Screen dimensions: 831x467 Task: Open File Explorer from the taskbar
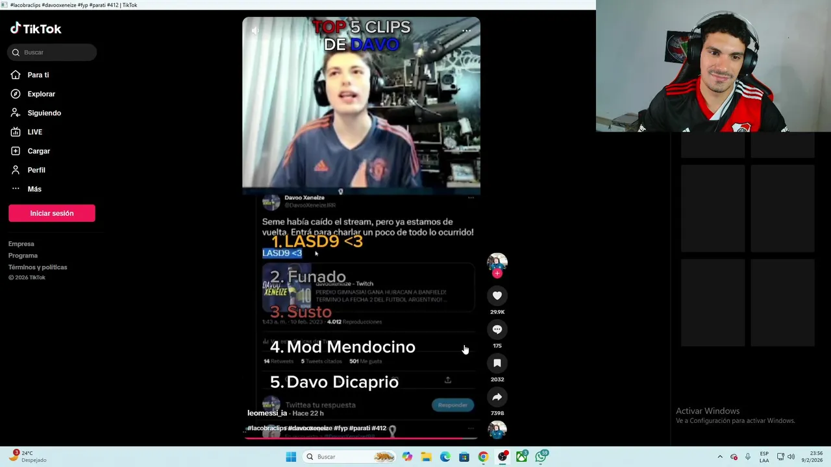point(426,457)
